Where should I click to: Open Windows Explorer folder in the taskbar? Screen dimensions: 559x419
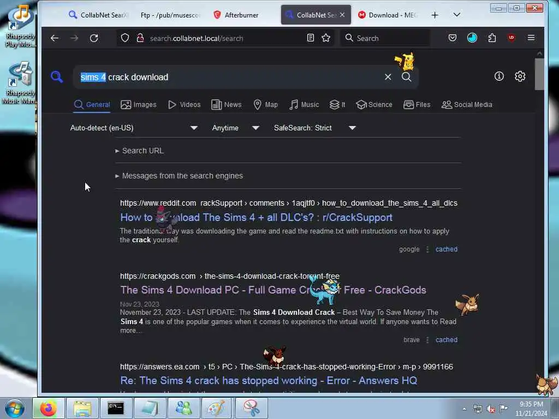(82, 408)
